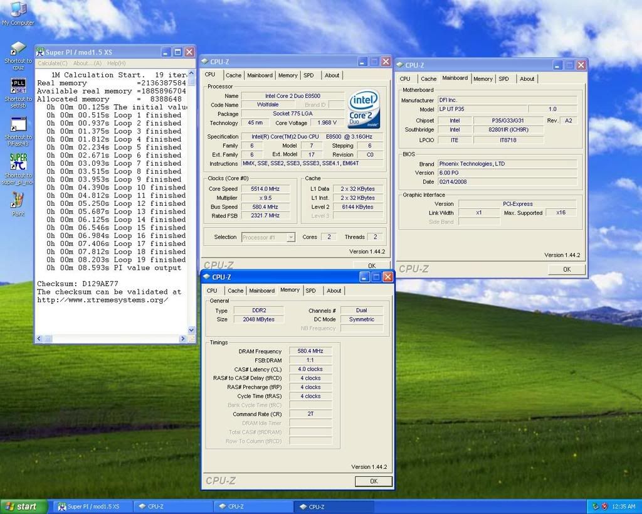
Task: Click the DRAM Frequency value 580.4 MHz
Action: (x=310, y=351)
